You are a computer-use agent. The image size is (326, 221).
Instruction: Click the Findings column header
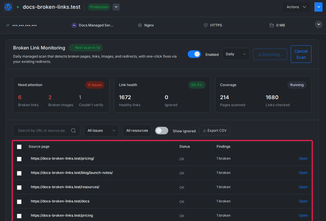click(223, 147)
